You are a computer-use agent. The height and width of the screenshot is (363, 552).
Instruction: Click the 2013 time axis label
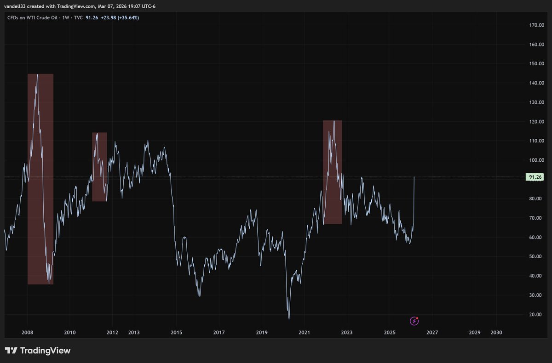point(134,332)
